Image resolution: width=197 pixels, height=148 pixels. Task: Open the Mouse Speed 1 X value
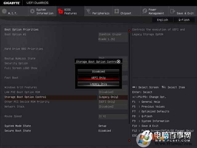113,116
